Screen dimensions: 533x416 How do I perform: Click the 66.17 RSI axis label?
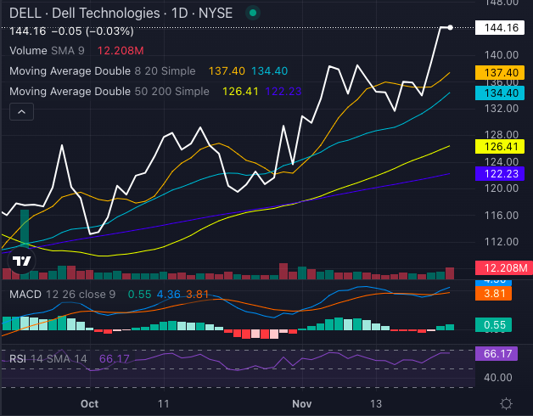[x=497, y=354]
